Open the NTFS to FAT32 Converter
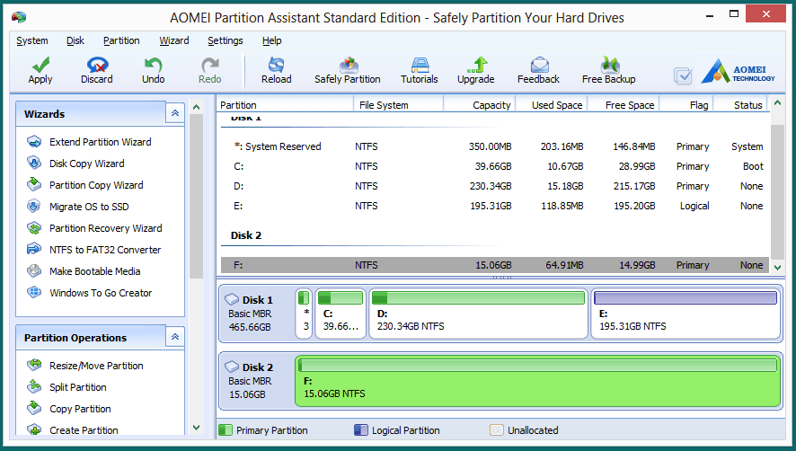Viewport: 796px width, 451px height. click(105, 250)
